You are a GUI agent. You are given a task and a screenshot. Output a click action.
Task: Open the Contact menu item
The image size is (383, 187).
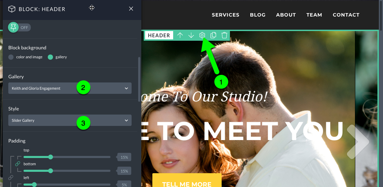[x=346, y=15]
